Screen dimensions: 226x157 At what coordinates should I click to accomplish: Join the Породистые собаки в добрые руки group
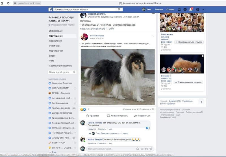[x=189, y=42]
